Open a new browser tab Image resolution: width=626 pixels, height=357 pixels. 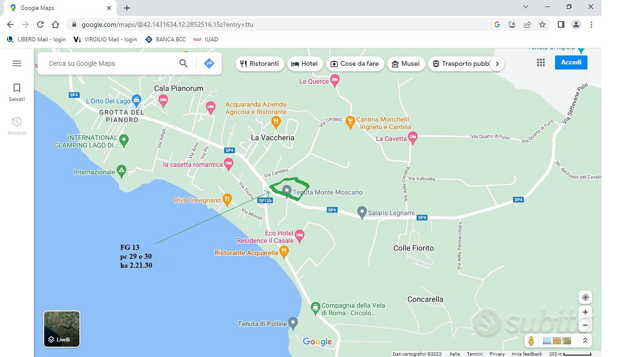point(127,8)
